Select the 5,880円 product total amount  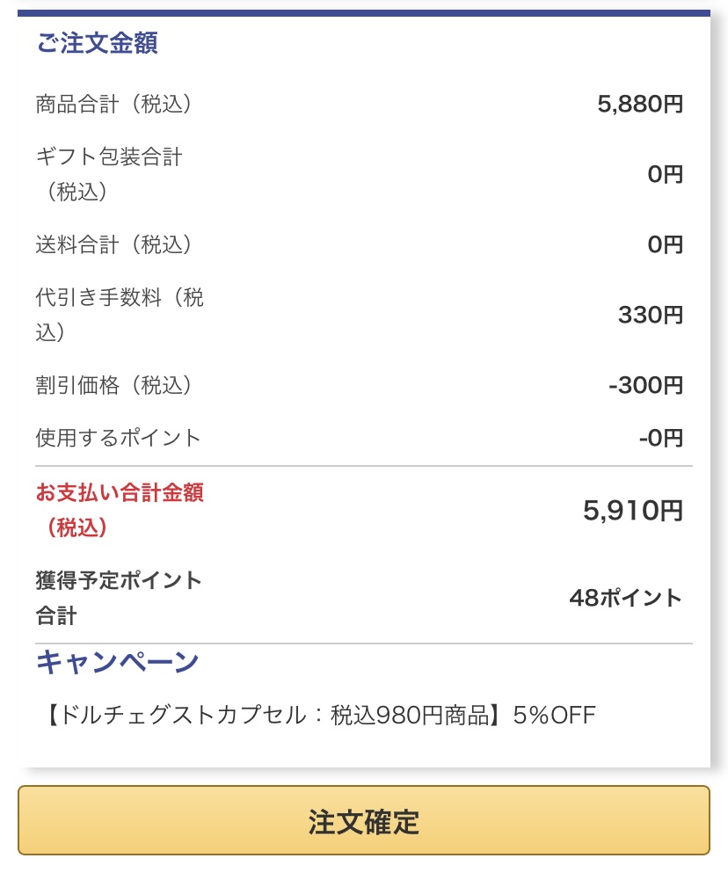pos(640,104)
